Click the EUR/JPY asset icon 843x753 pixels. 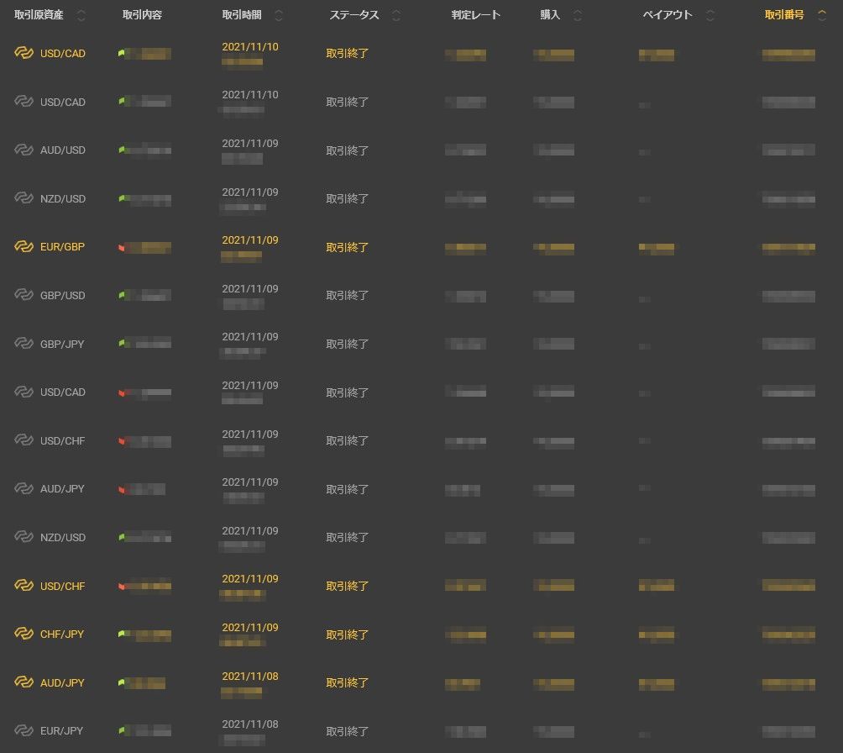coord(24,731)
